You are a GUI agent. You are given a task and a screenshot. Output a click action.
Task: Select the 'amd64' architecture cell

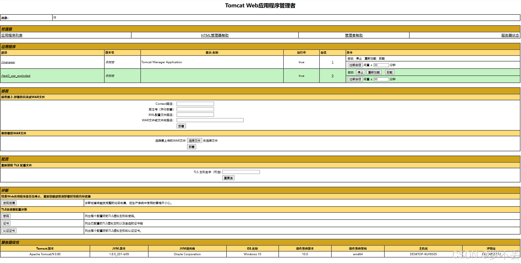358,254
